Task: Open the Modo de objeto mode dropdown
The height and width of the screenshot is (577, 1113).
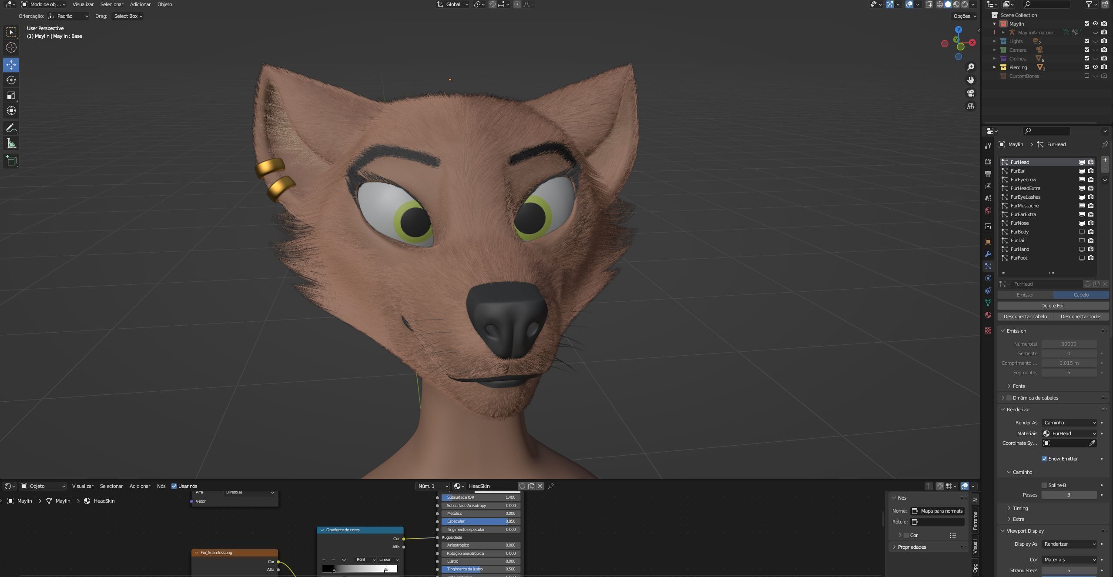Action: tap(44, 4)
